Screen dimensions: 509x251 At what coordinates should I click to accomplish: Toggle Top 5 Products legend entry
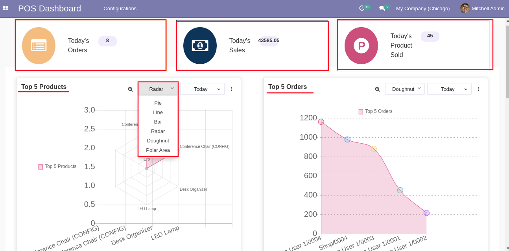click(57, 166)
